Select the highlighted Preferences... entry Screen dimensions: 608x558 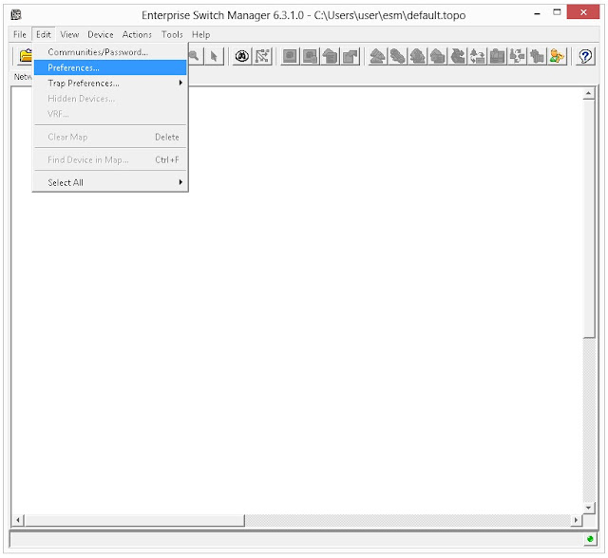tap(110, 67)
